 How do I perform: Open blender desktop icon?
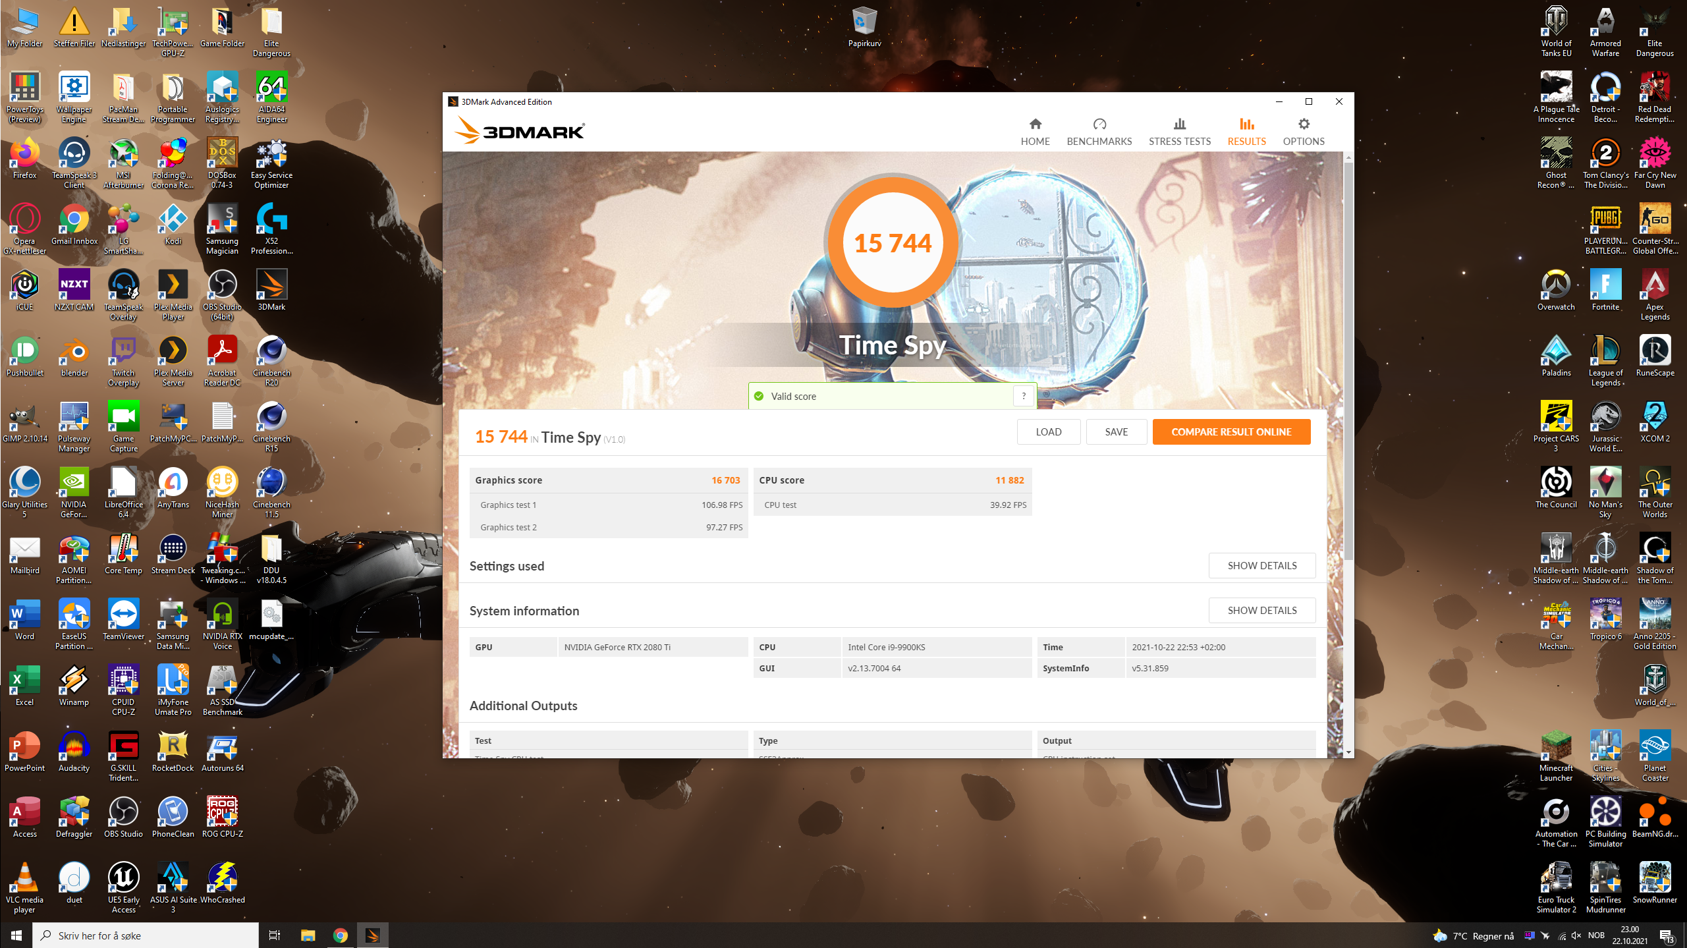click(x=74, y=357)
